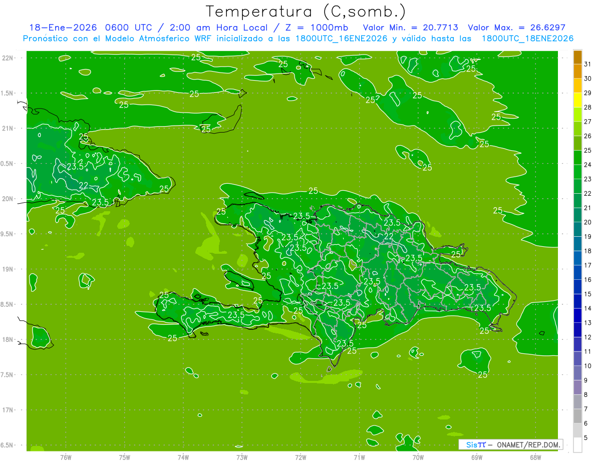The height and width of the screenshot is (464, 601).
Task: Click the "Valor Max. = 26.6297" readout
Action: click(x=516, y=28)
